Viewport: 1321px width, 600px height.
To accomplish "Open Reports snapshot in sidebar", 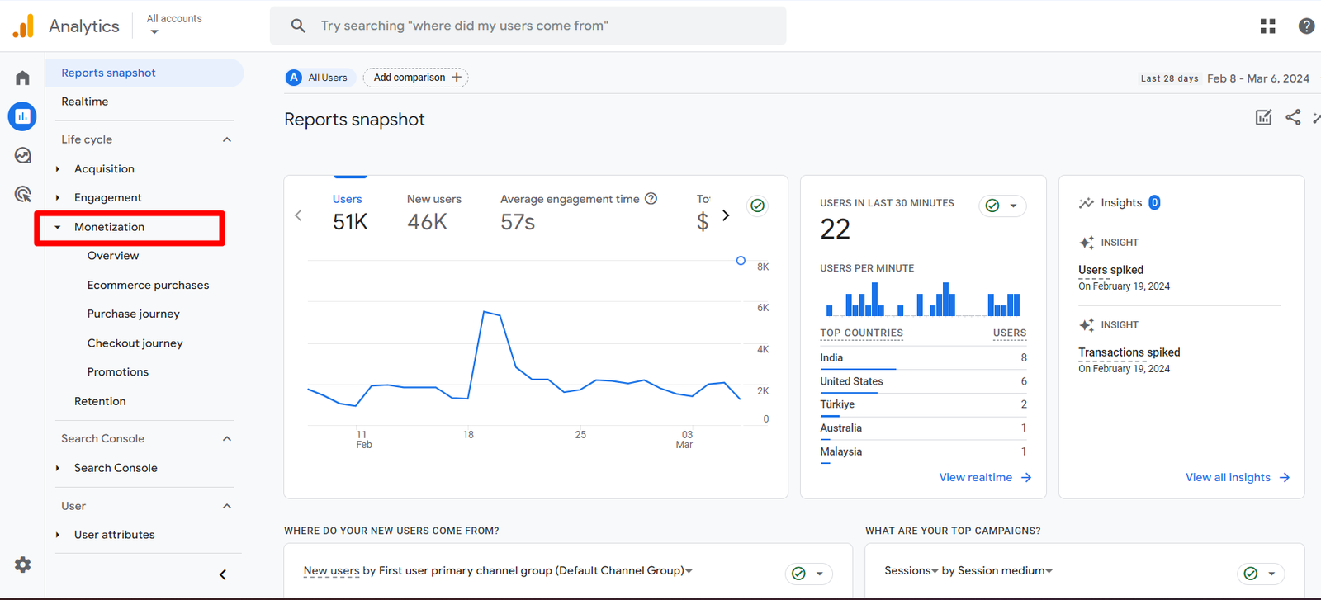I will point(144,73).
